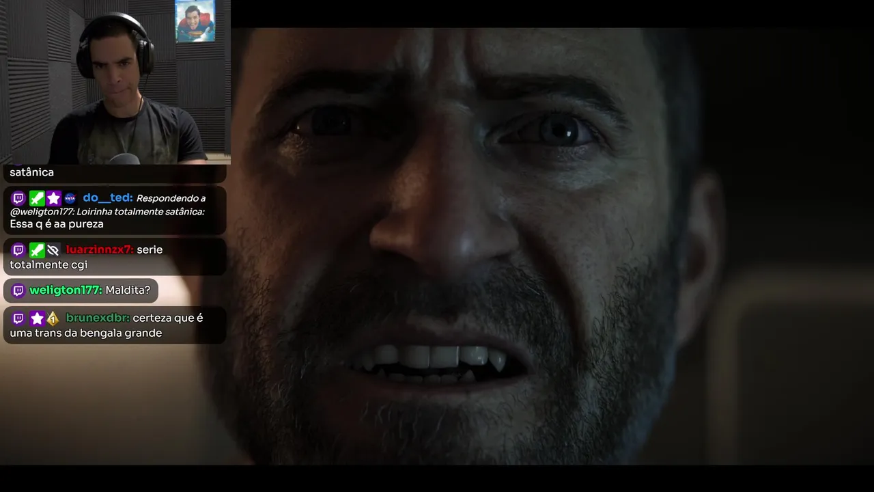Click the gold number-1 badge beside brunexdbr
The height and width of the screenshot is (492, 874).
[53, 318]
